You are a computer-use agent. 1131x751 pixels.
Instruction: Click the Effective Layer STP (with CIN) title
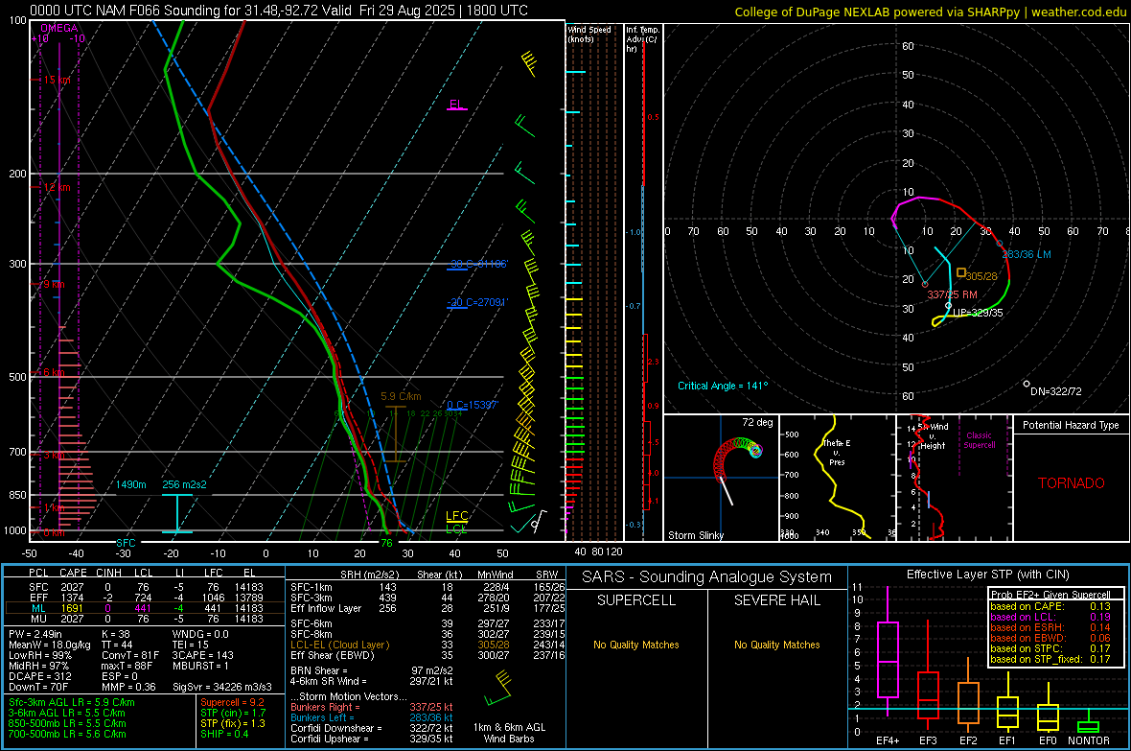click(987, 575)
